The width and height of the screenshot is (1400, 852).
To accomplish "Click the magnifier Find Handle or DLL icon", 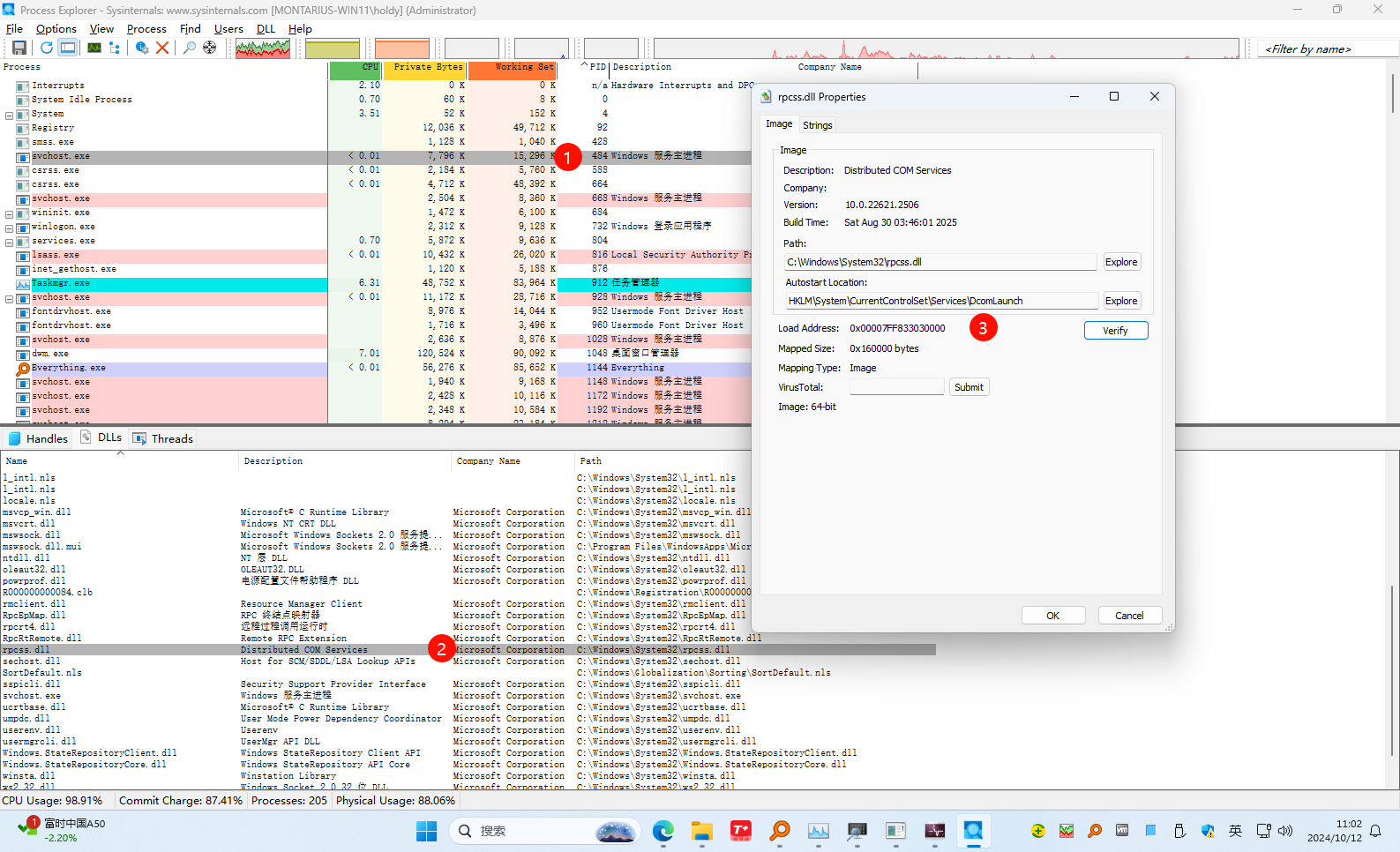I will coord(189,48).
